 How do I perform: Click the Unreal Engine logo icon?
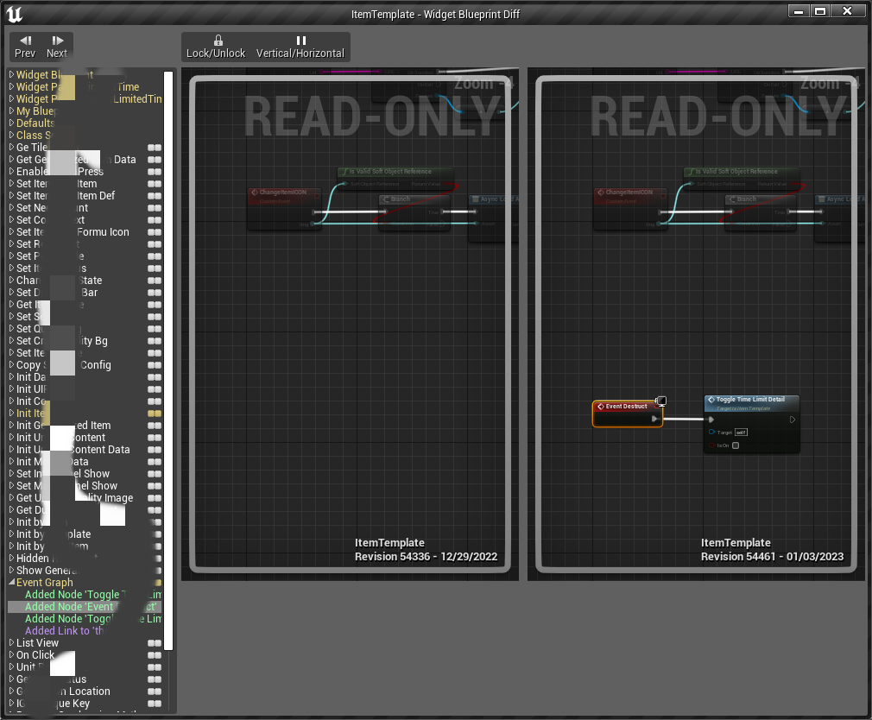pos(15,13)
